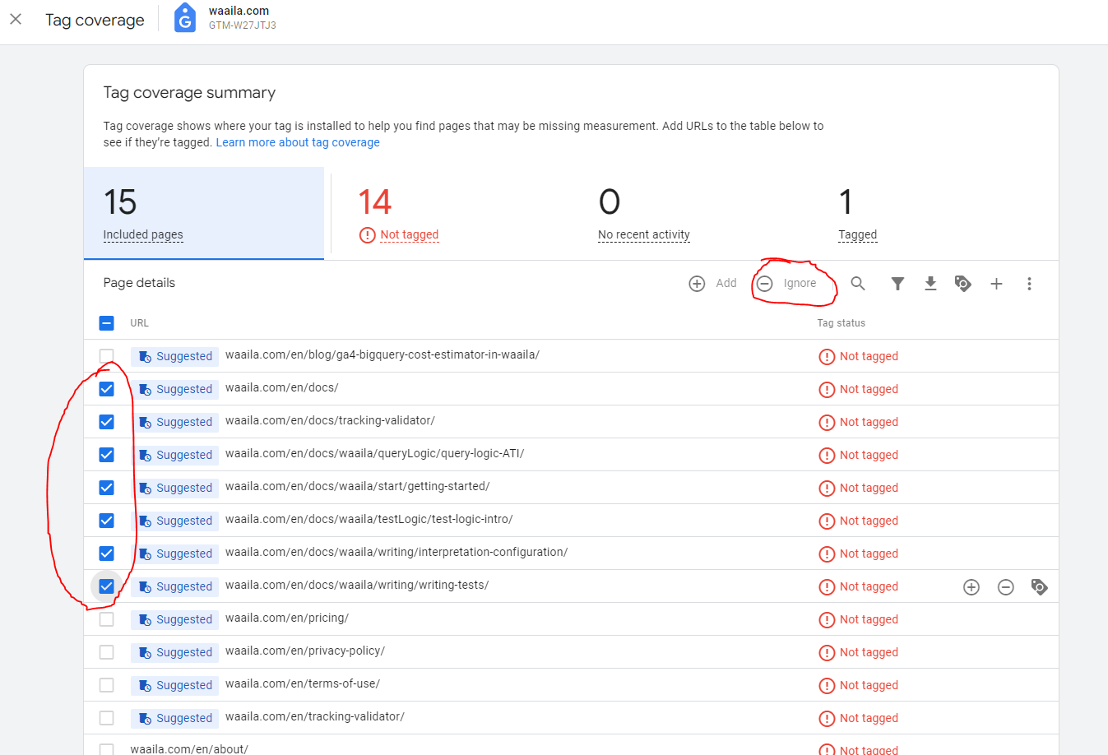Click Suggested badge on pricing row

(x=174, y=619)
